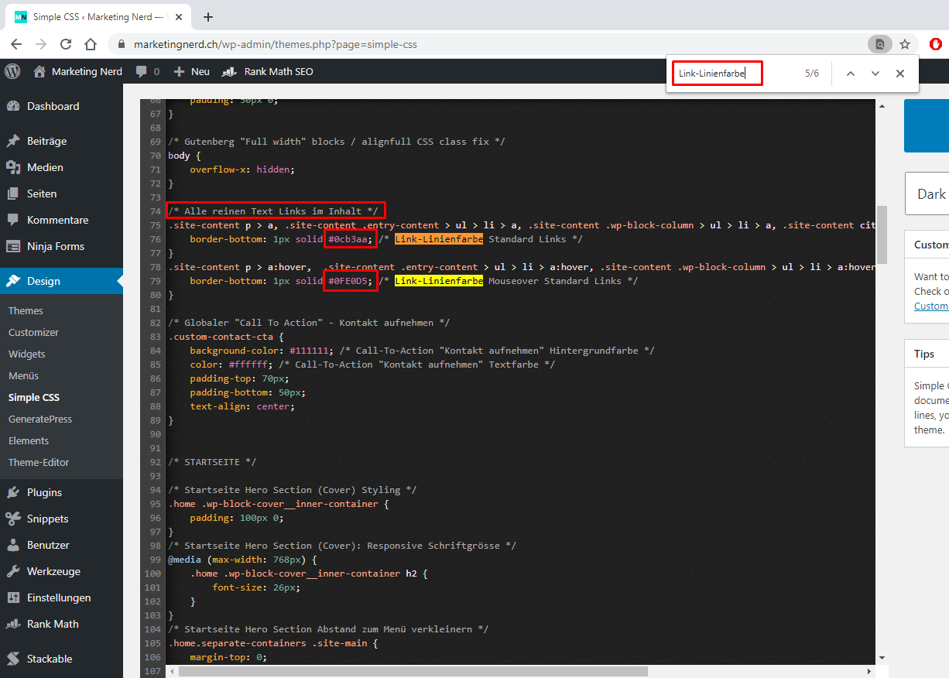Click the /* STARTSEITE */ comment
949x678 pixels.
click(212, 462)
